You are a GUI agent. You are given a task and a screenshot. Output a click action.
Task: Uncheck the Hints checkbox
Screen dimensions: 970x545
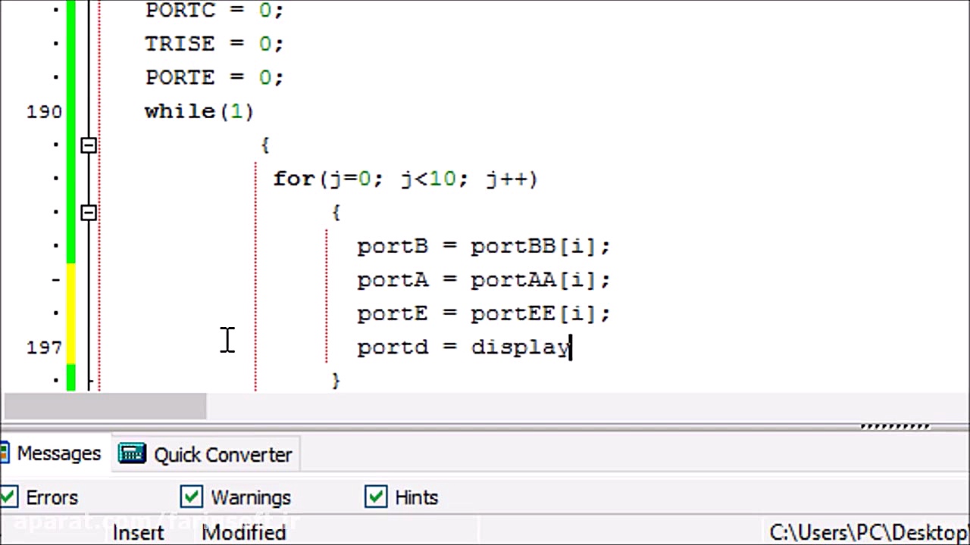point(376,497)
